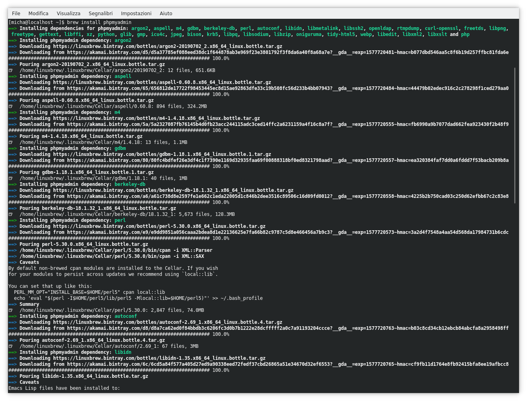The height and width of the screenshot is (401, 527).
Task: Click 'openldap' in the dependencies list
Action: click(x=380, y=28)
